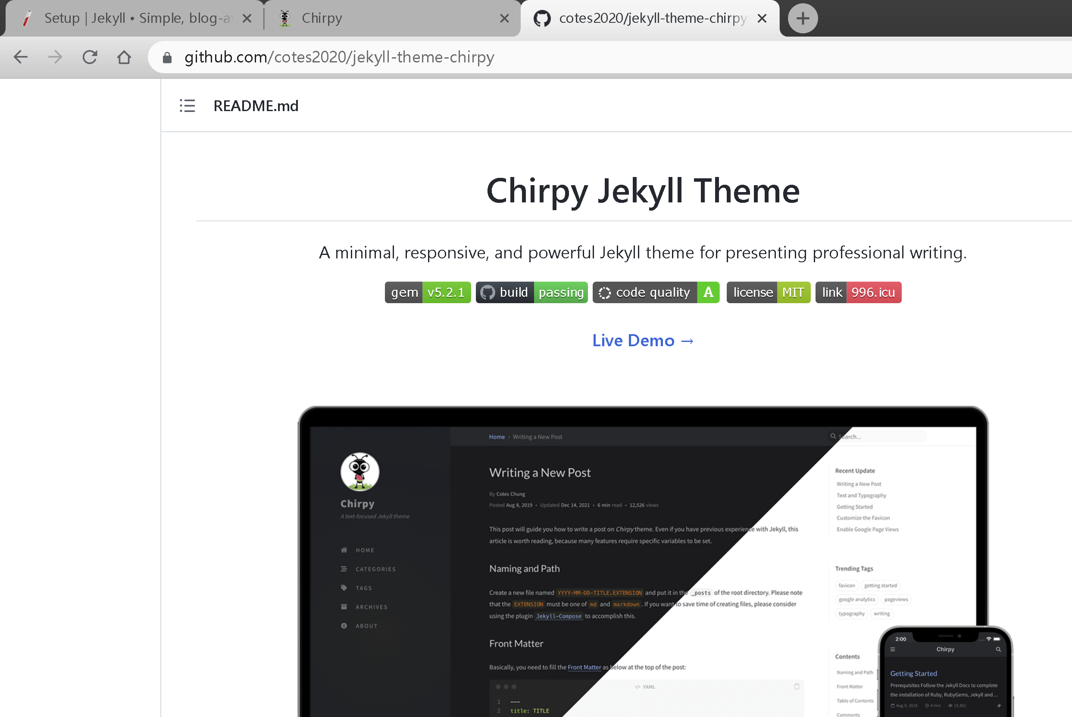The height and width of the screenshot is (717, 1072).
Task: Click the code quality grade A badge
Action: [706, 291]
